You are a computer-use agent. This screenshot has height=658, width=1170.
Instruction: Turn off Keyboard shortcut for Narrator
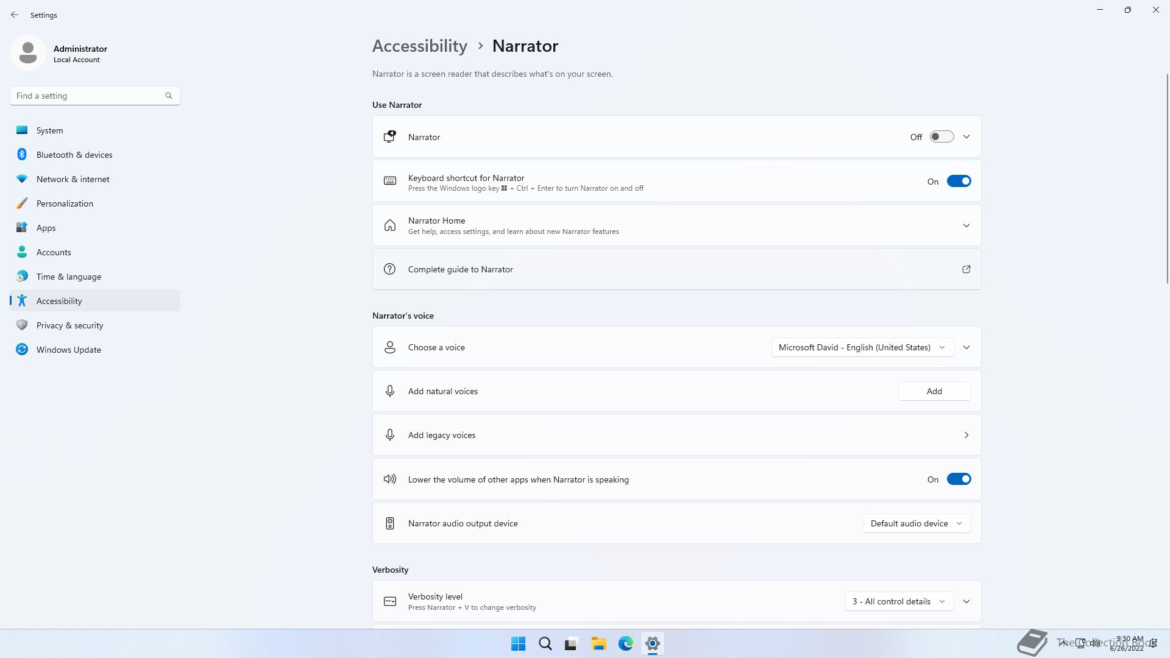(x=959, y=181)
